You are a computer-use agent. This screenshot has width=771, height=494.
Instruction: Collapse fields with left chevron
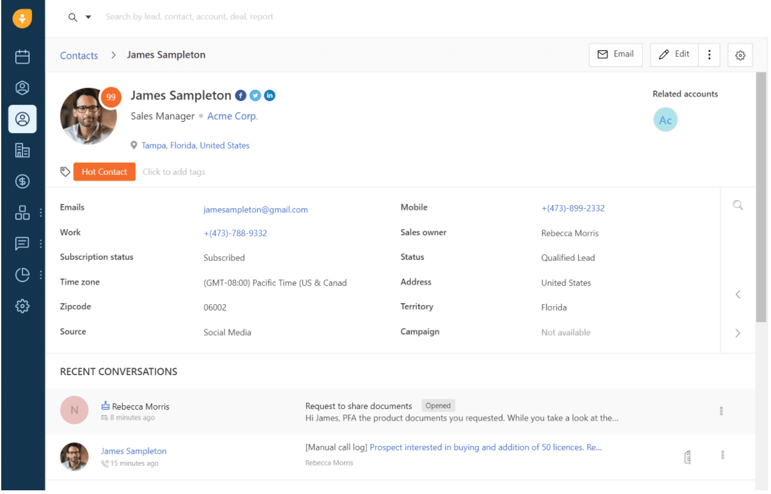(x=737, y=294)
